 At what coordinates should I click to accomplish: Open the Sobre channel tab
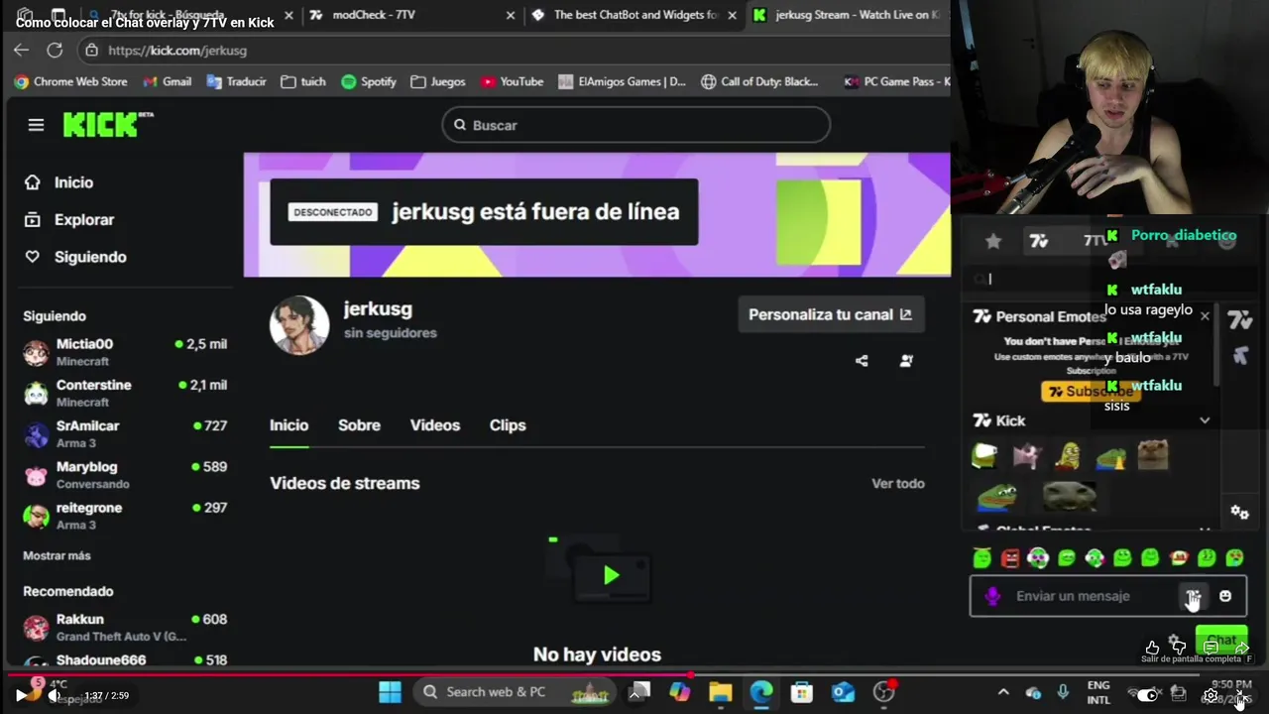click(x=359, y=425)
